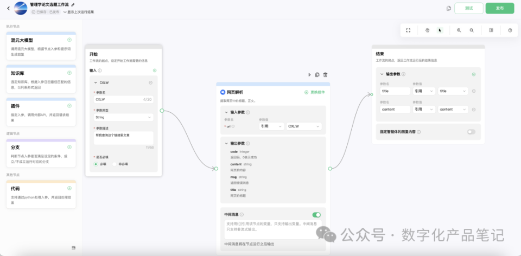Remove the content output row with minus icon
521x256 pixels.
pyautogui.click(x=474, y=109)
